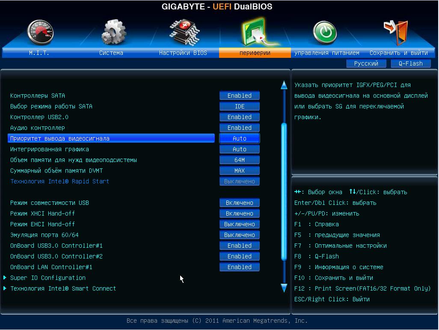This screenshot has height=330, width=439.
Task: Expand Super IO Configuration arrow
Action: pos(5,278)
